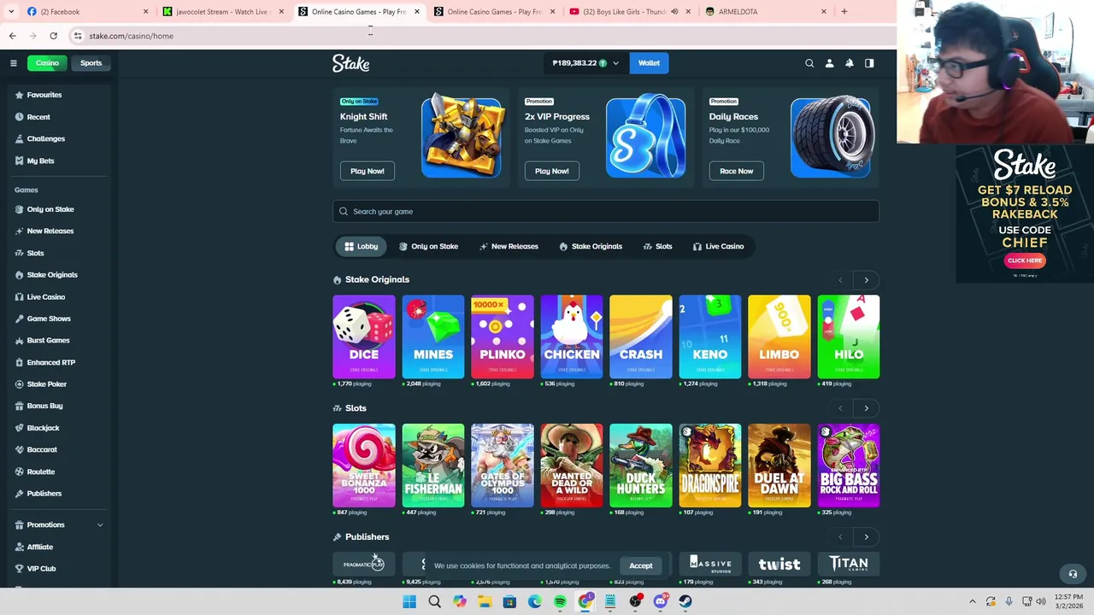Click Play Now on Knight Shift

(368, 171)
